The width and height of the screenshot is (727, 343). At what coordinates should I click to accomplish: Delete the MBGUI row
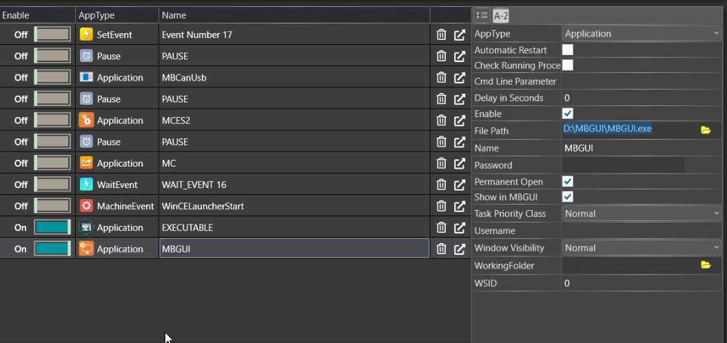(x=442, y=249)
